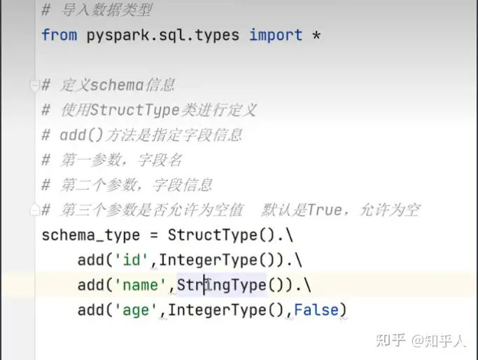Click the import keyword
This screenshot has height=360, width=478.
[x=276, y=35]
